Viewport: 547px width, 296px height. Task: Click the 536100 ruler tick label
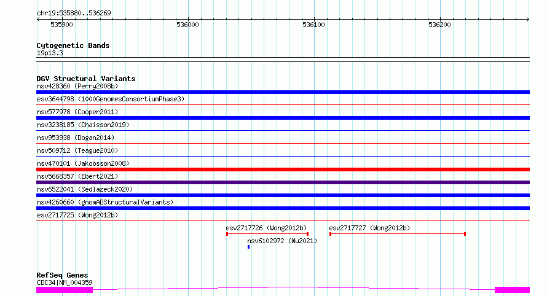tap(313, 25)
